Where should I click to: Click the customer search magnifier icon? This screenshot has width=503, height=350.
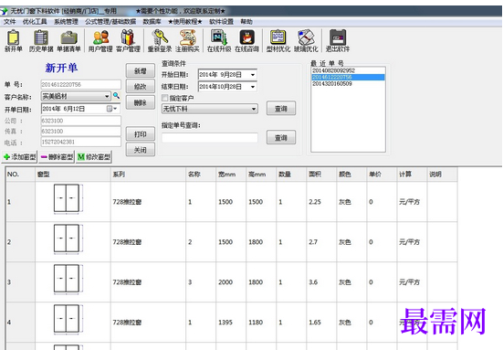click(116, 96)
